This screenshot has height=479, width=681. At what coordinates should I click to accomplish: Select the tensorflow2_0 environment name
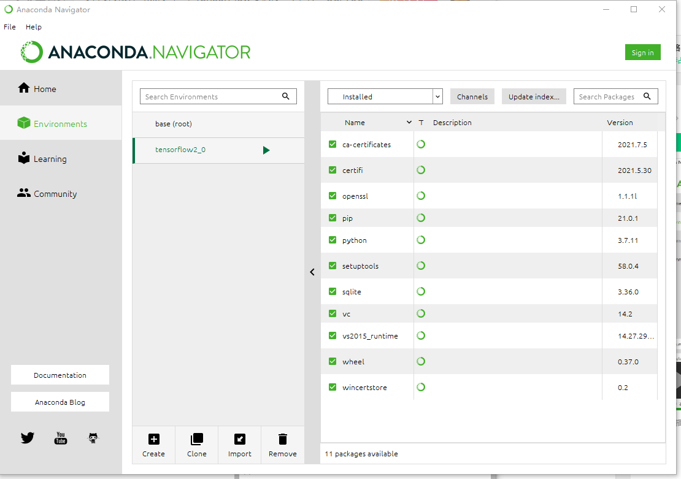coord(180,150)
